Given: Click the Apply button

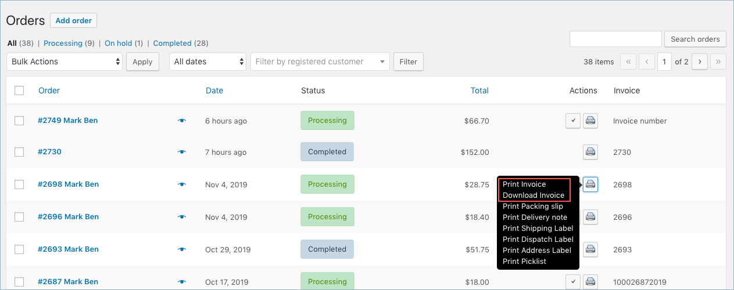Looking at the screenshot, I should tap(142, 61).
